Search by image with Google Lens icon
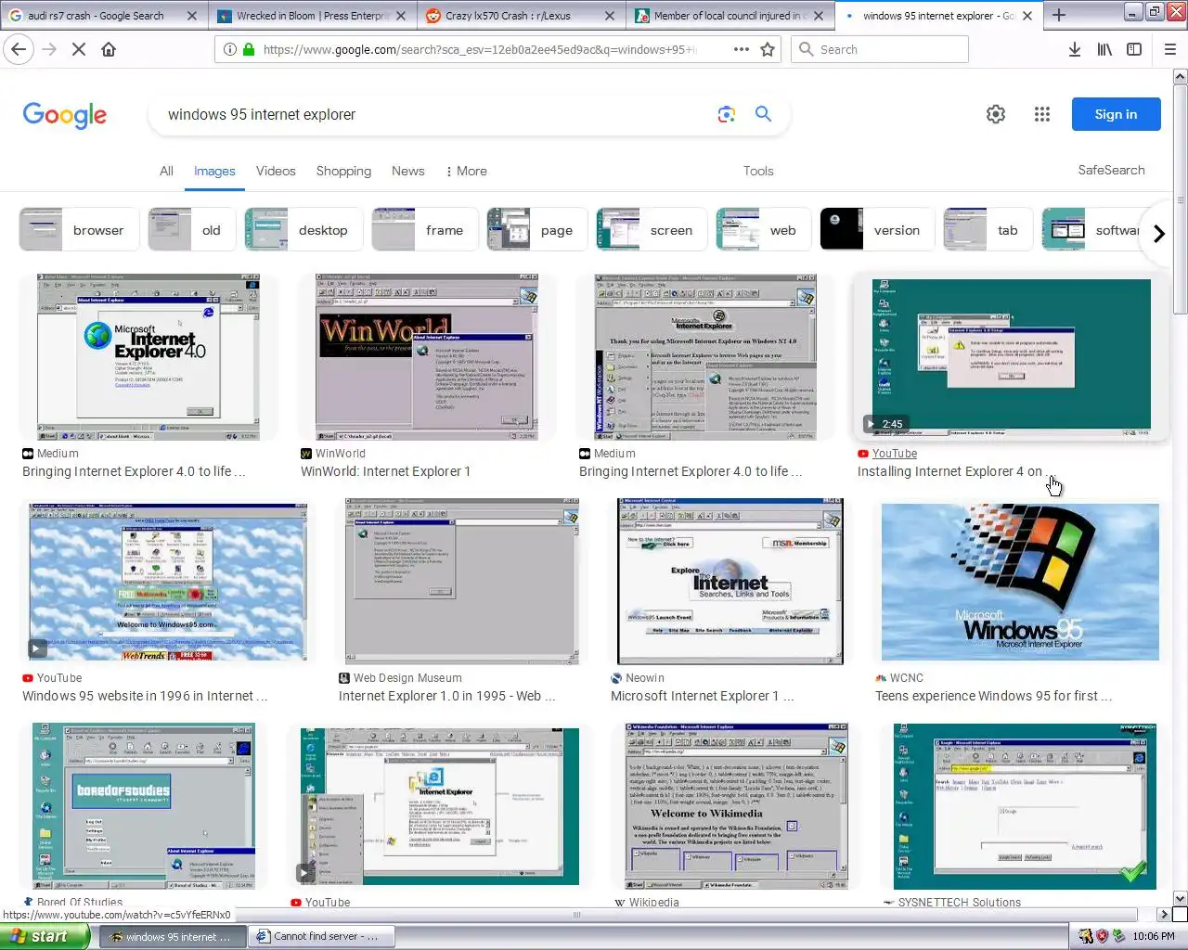The height and width of the screenshot is (950, 1188). pos(727,114)
